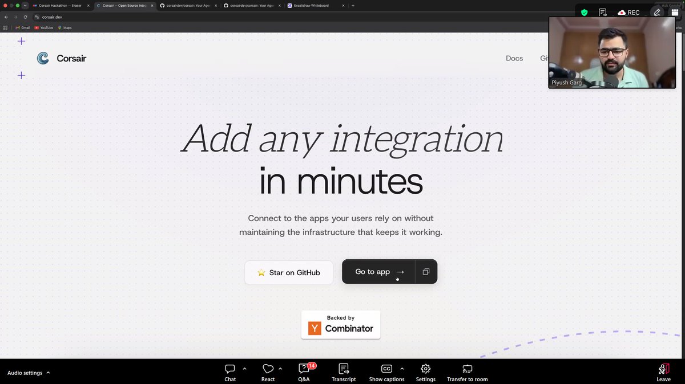The height and width of the screenshot is (384, 685).
Task: Click the copy icon beside Go to app
Action: [x=426, y=272]
